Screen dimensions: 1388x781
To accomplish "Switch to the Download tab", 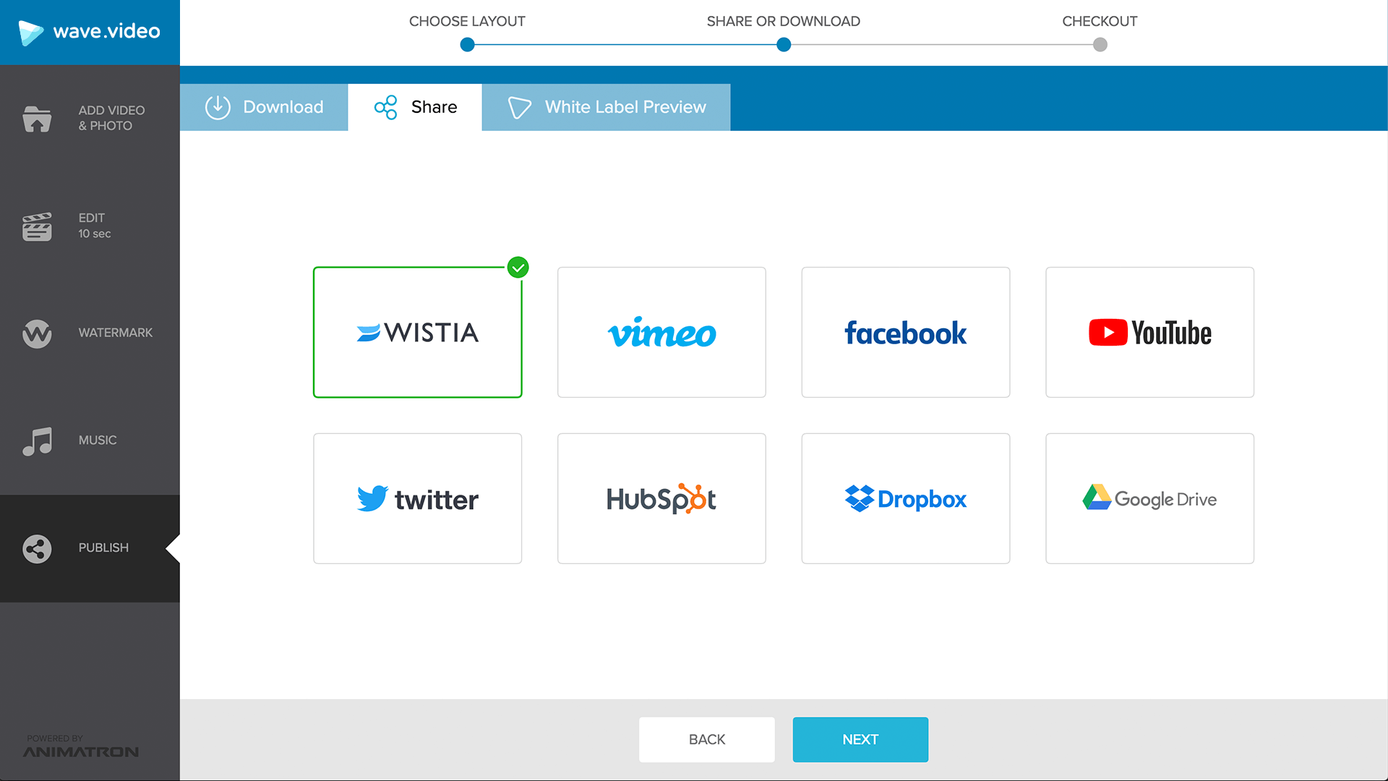I will tap(264, 107).
